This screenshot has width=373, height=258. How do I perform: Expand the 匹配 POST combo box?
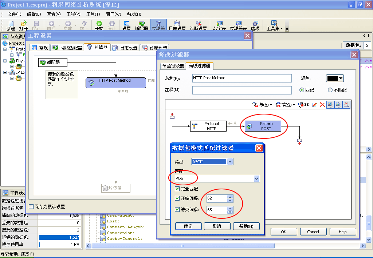point(256,178)
